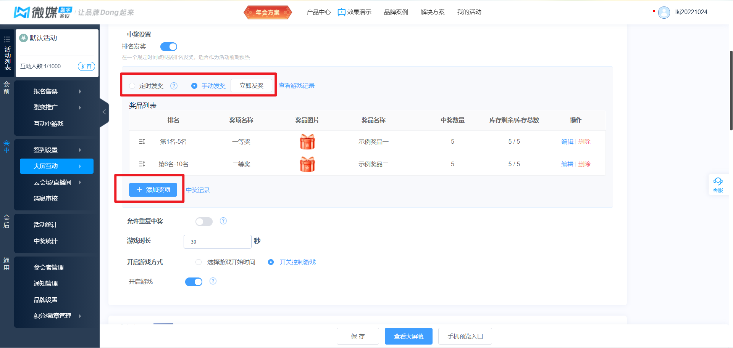Toggle the 排名发奖 switch
This screenshot has width=733, height=348.
tap(169, 47)
